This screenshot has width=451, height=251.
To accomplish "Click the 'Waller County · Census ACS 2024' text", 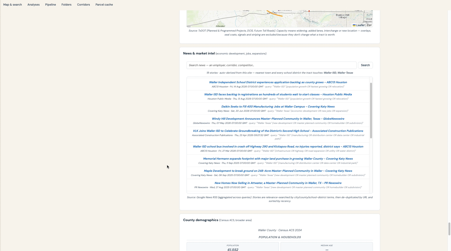I will [280, 230].
